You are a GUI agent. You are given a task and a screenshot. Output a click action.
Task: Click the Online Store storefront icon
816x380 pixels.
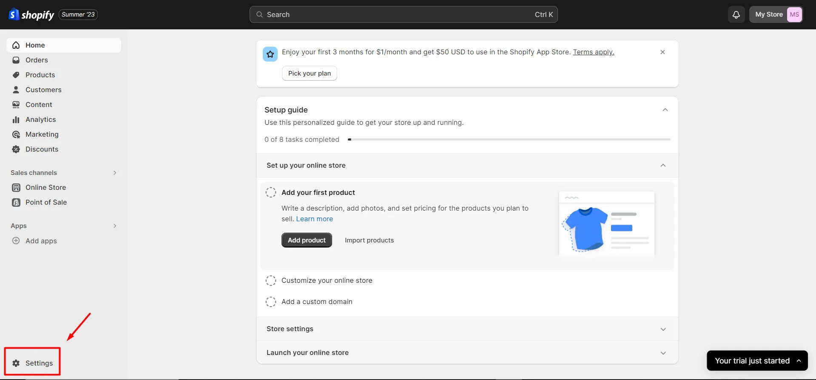[x=16, y=187]
